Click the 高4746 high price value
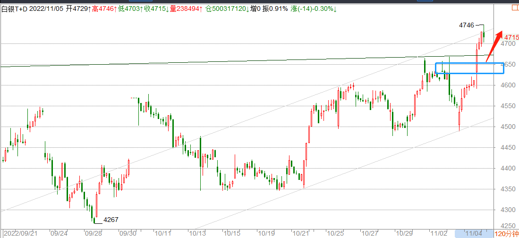 click(x=103, y=9)
